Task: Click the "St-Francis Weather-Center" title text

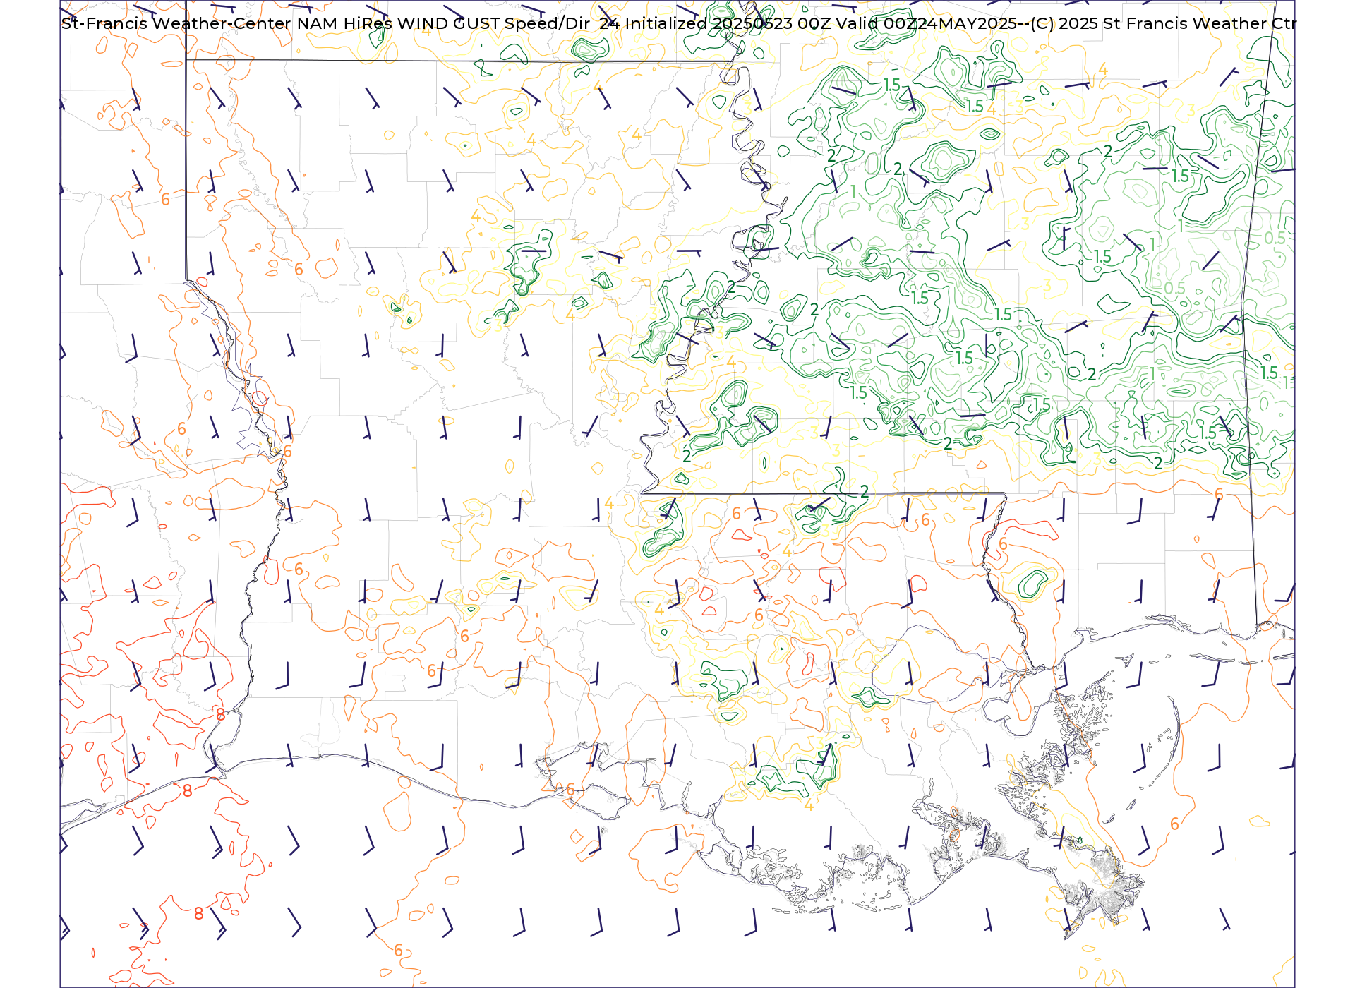Action: pyautogui.click(x=176, y=23)
